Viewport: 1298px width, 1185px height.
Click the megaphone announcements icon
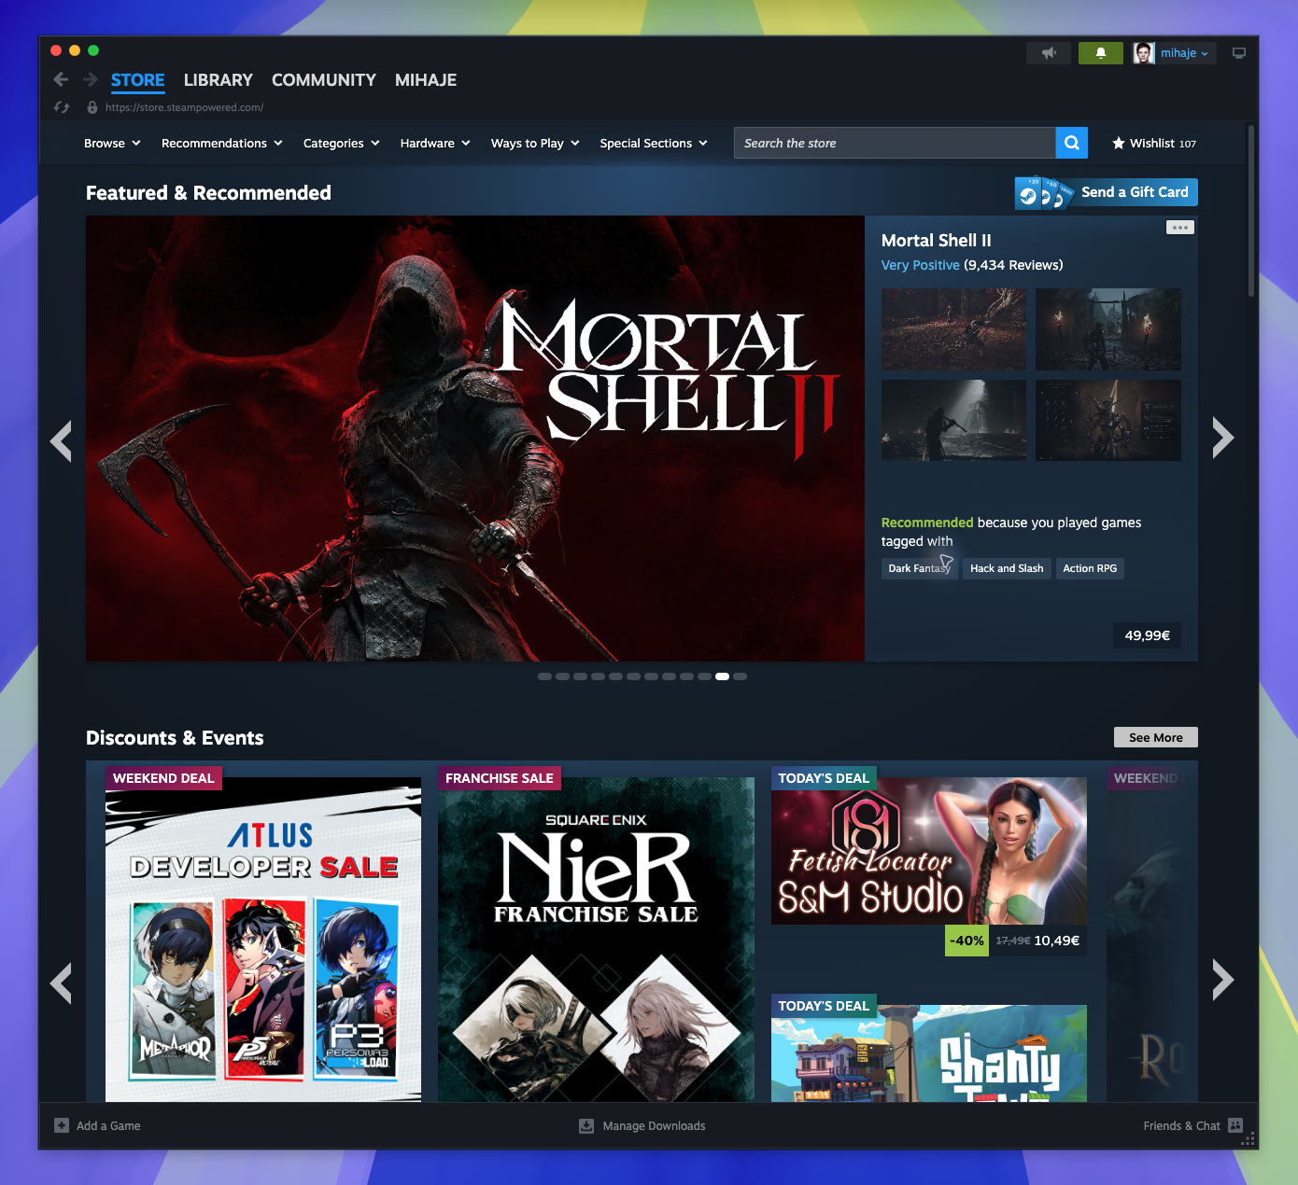tap(1049, 53)
